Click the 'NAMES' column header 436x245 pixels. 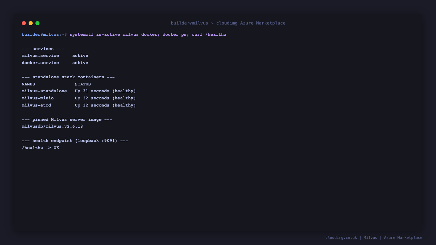(28, 84)
